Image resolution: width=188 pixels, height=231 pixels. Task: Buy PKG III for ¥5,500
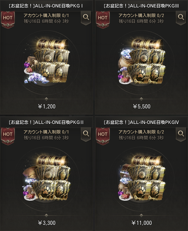141,106
